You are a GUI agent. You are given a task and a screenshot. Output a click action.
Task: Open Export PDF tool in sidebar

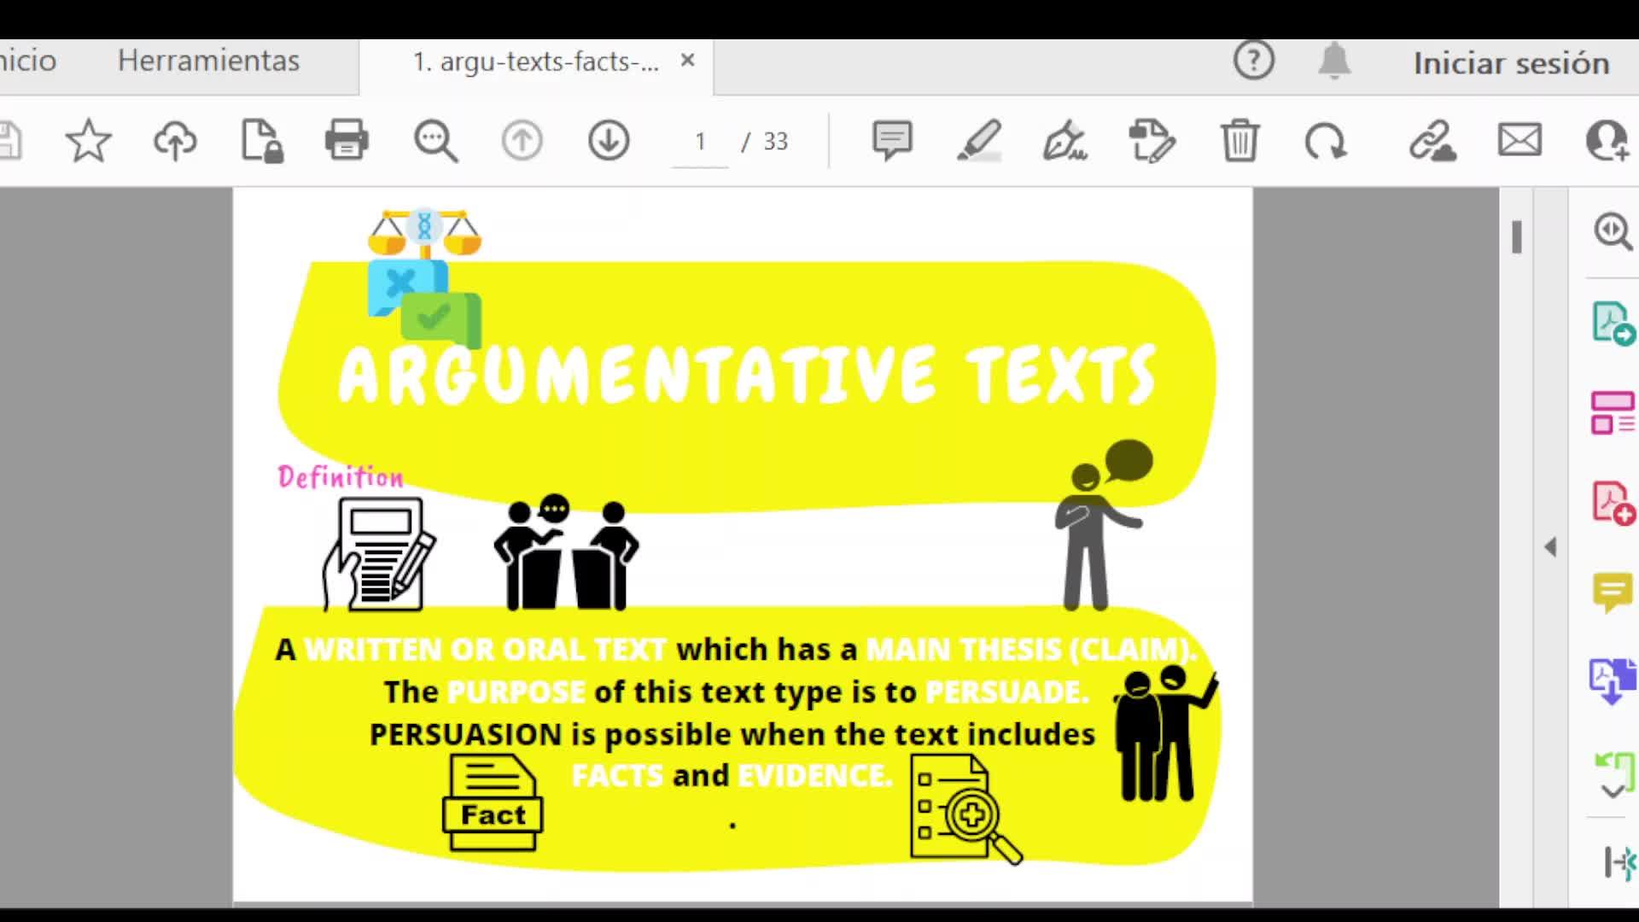tap(1612, 324)
